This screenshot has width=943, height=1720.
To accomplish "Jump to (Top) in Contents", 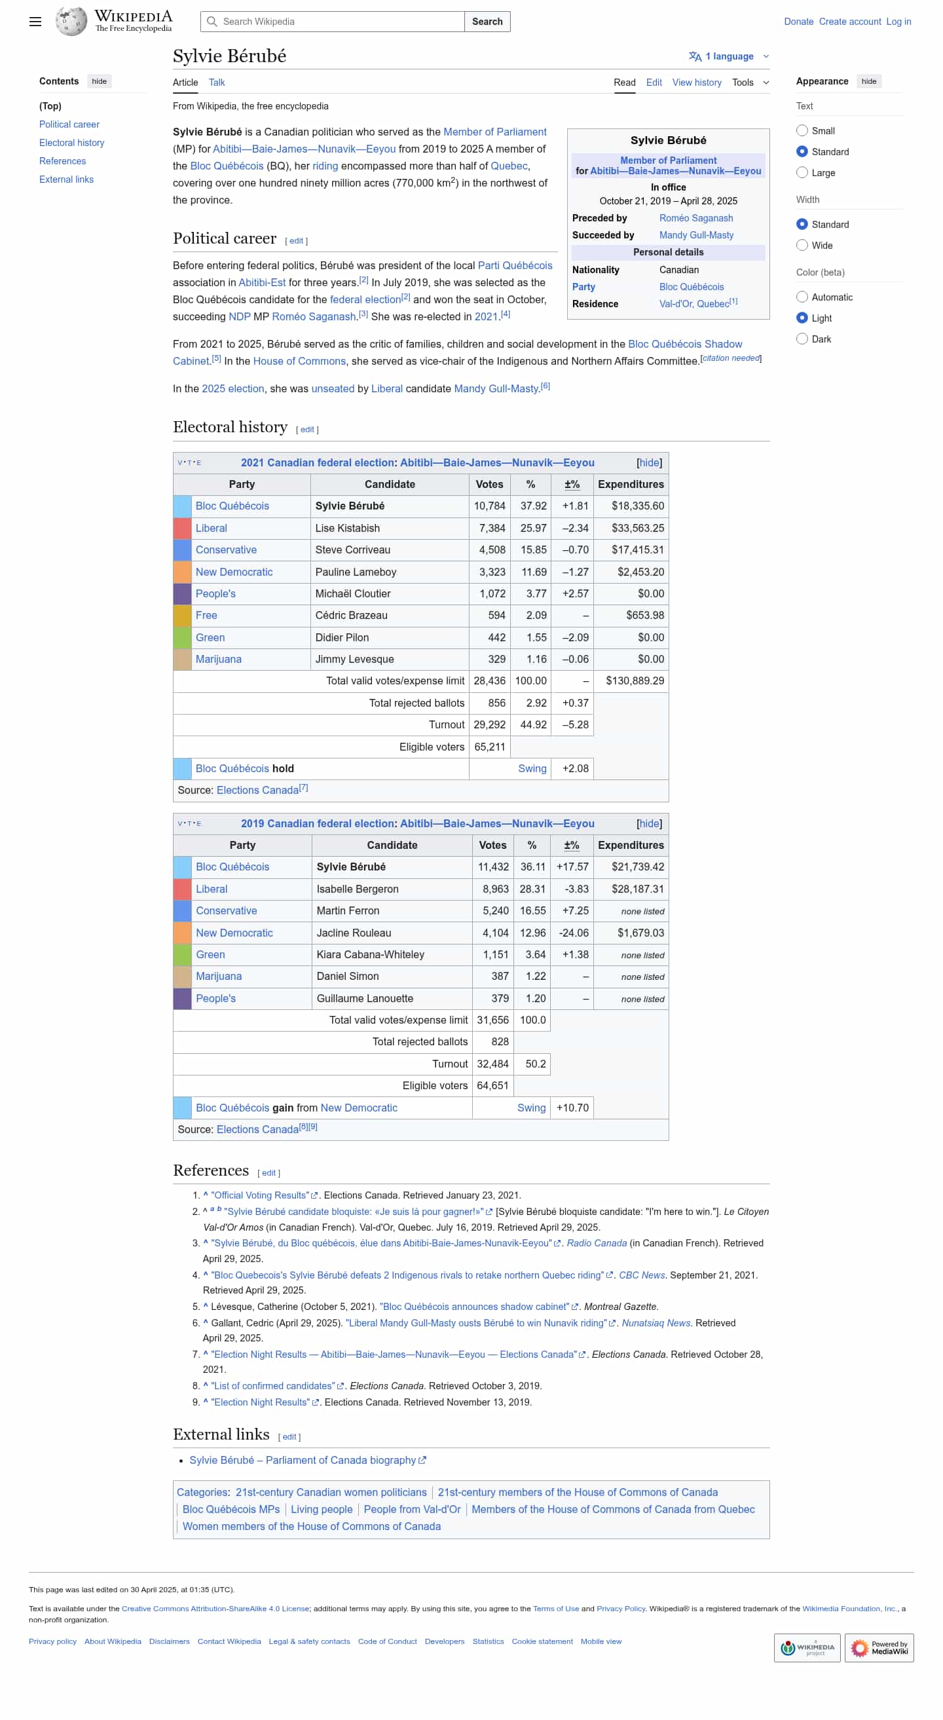I will click(50, 106).
